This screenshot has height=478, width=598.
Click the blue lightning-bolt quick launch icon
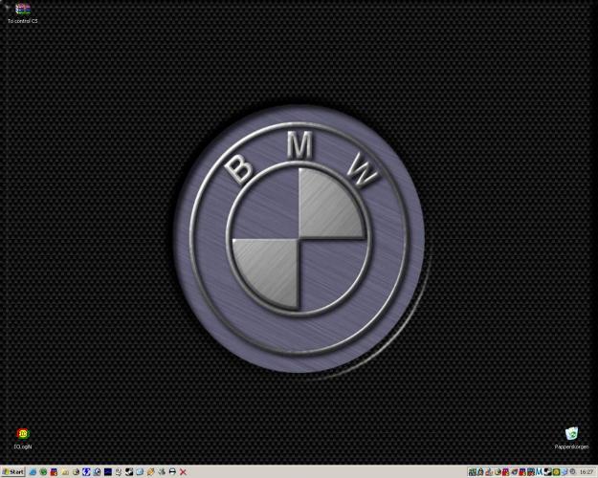point(86,471)
